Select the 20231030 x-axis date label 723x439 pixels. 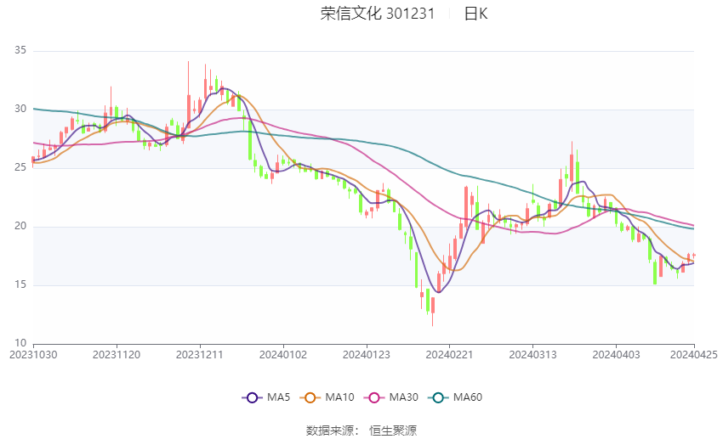click(x=33, y=355)
